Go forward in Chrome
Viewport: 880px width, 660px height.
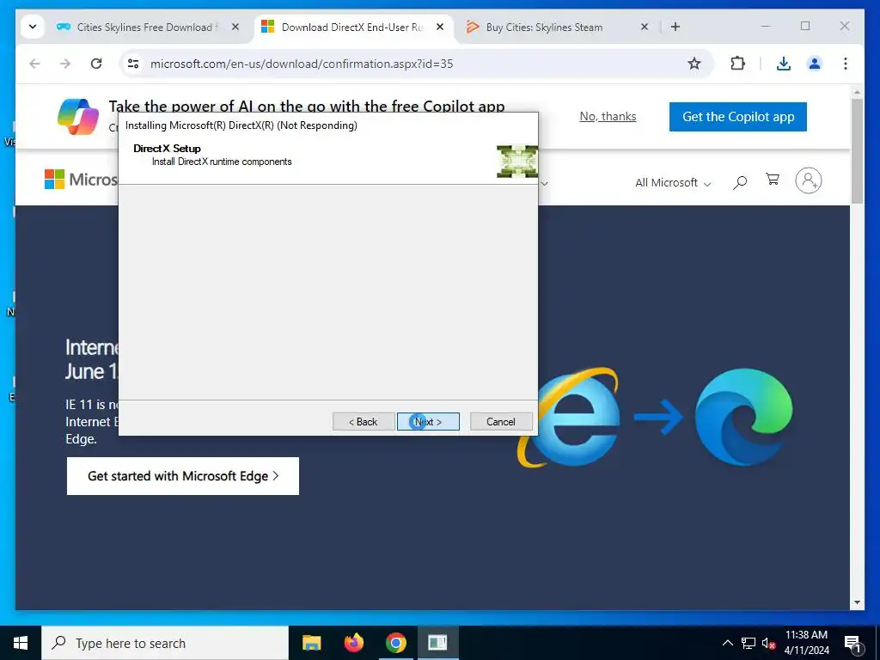pyautogui.click(x=65, y=64)
